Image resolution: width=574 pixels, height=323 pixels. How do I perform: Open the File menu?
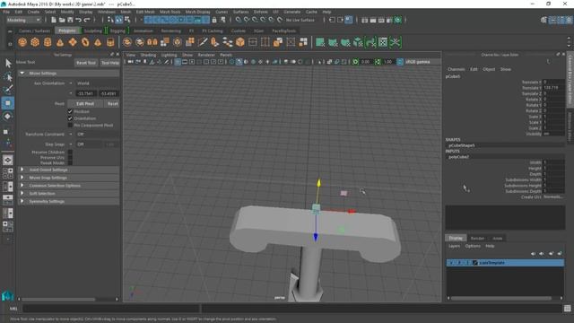click(6, 12)
